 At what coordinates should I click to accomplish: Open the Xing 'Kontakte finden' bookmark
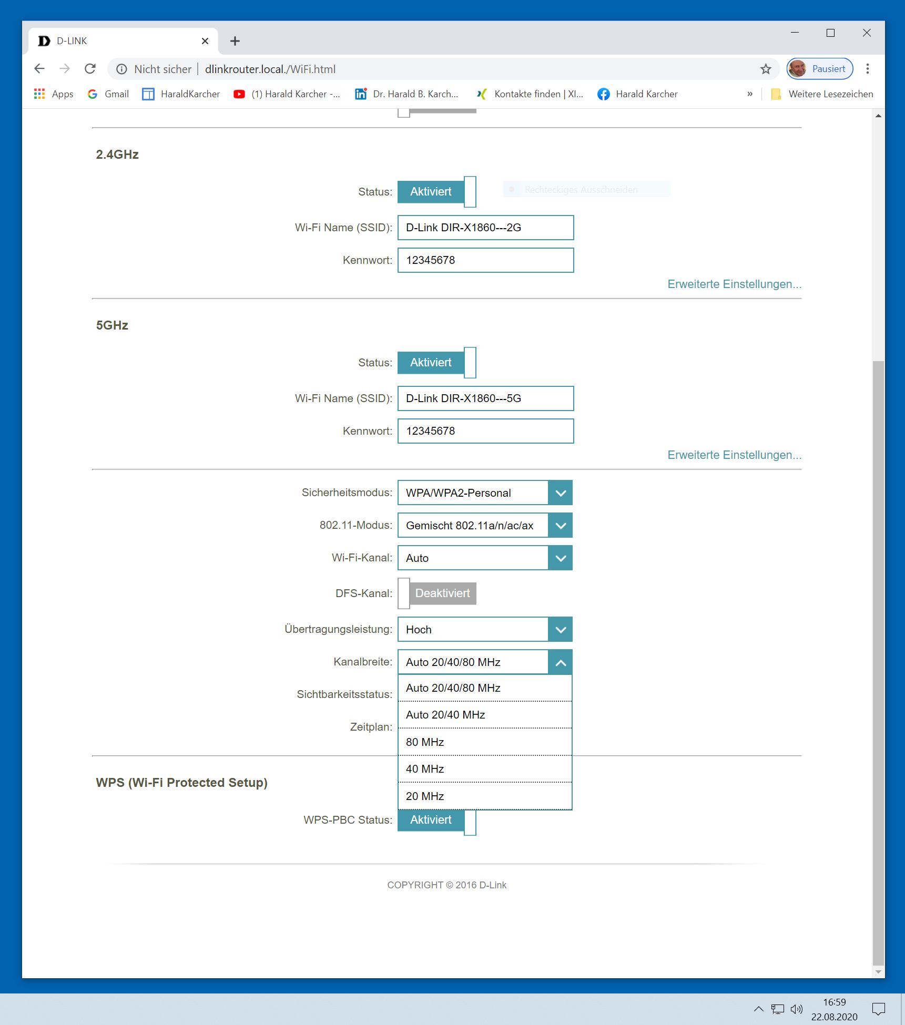[x=530, y=94]
